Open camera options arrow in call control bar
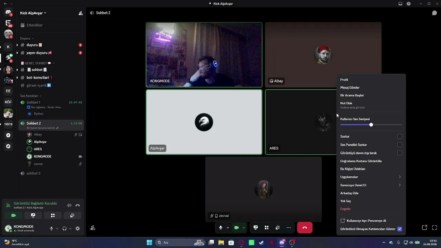Image resolution: width=441 pixels, height=248 pixels. [244, 228]
